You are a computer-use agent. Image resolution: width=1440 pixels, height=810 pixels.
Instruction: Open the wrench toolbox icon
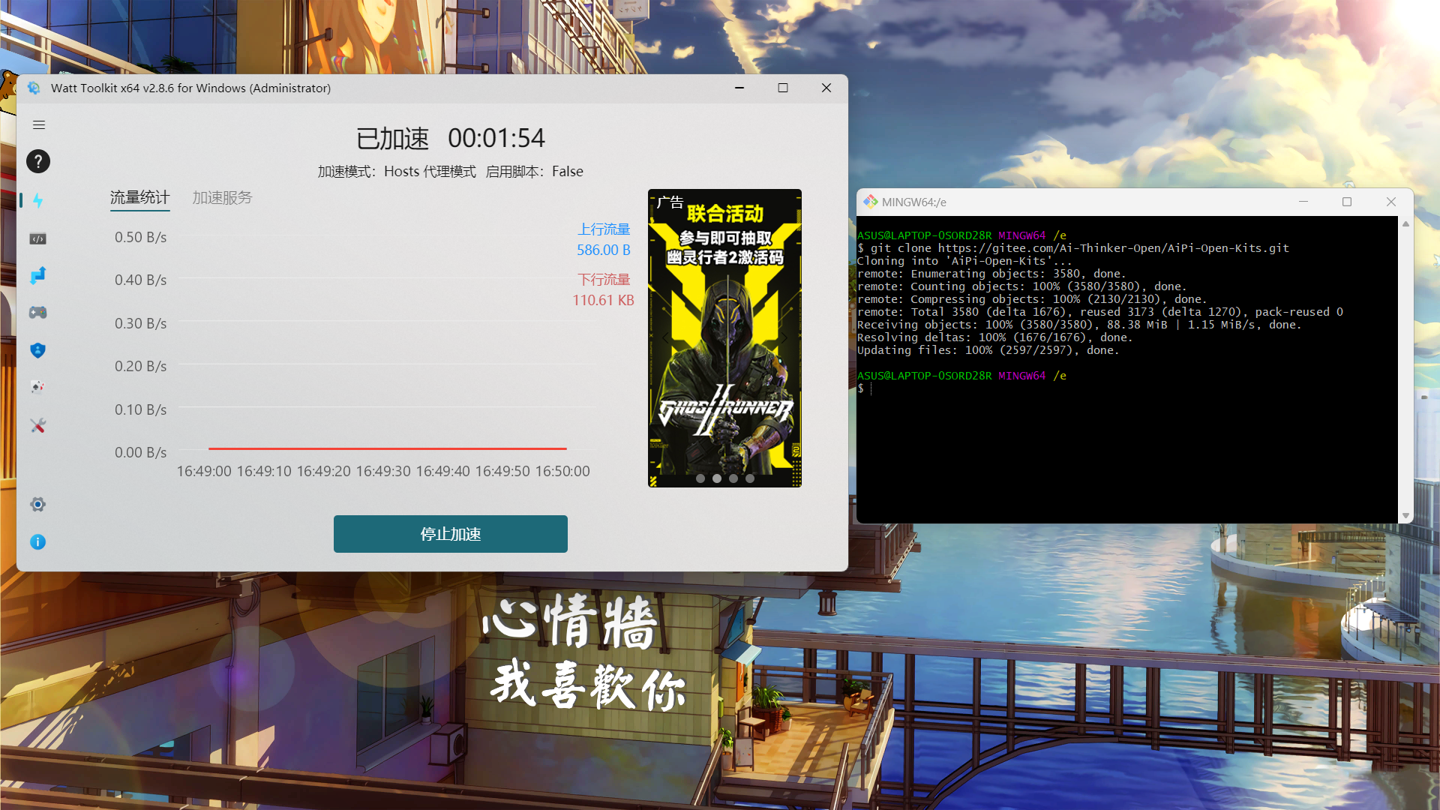[38, 425]
